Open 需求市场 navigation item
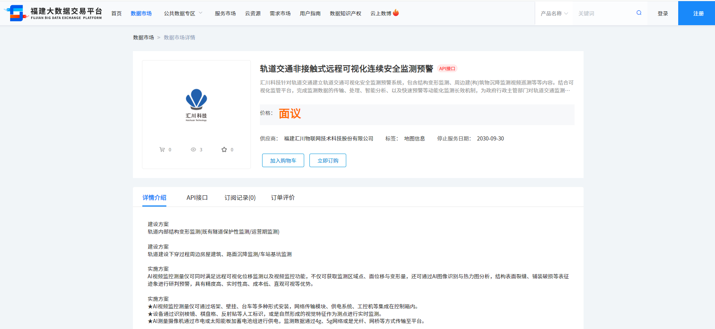 tap(280, 14)
